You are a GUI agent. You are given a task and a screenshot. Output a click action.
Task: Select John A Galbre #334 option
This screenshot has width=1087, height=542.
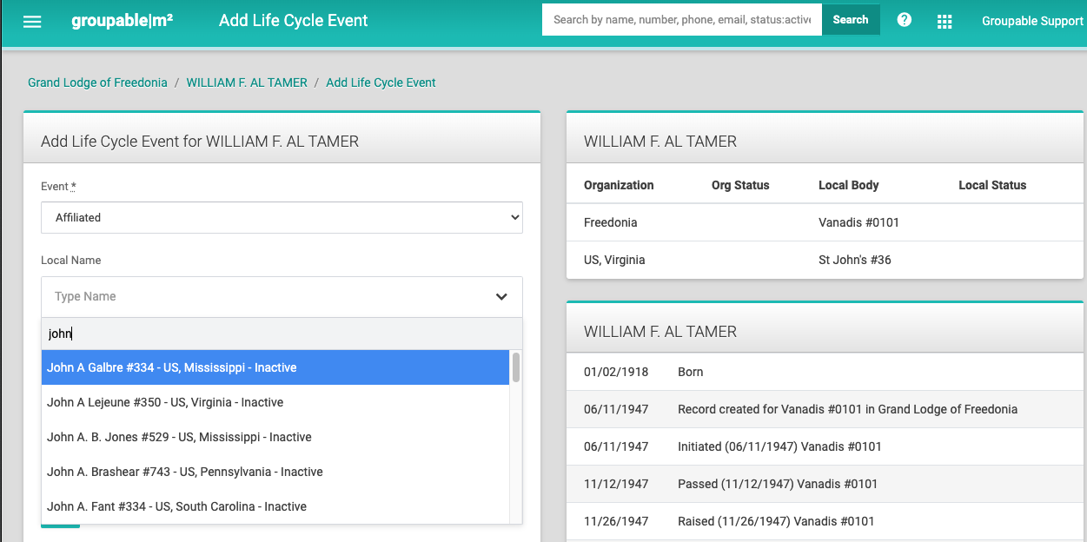(x=275, y=367)
